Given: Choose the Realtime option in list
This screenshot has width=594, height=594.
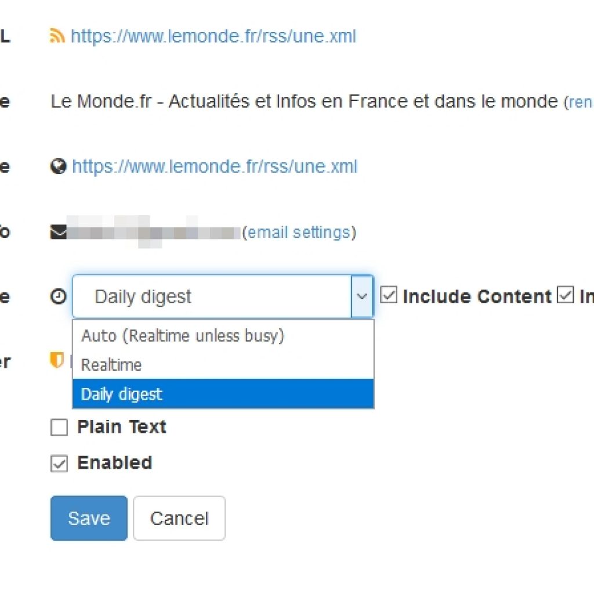Looking at the screenshot, I should point(223,365).
